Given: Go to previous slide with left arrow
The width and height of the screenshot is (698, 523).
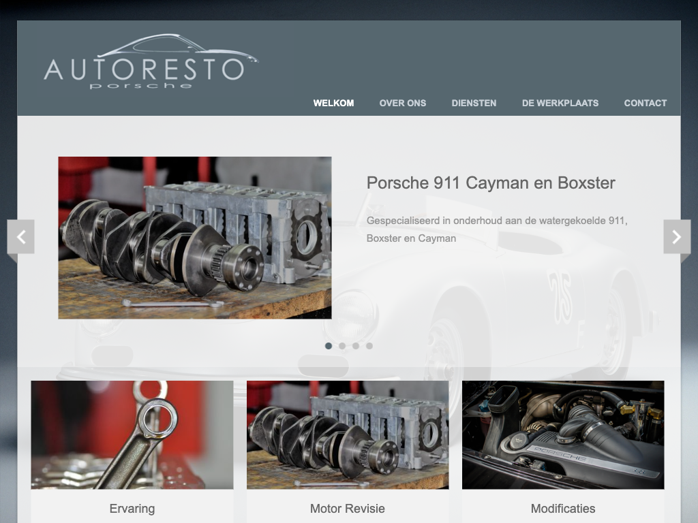Looking at the screenshot, I should tap(21, 237).
